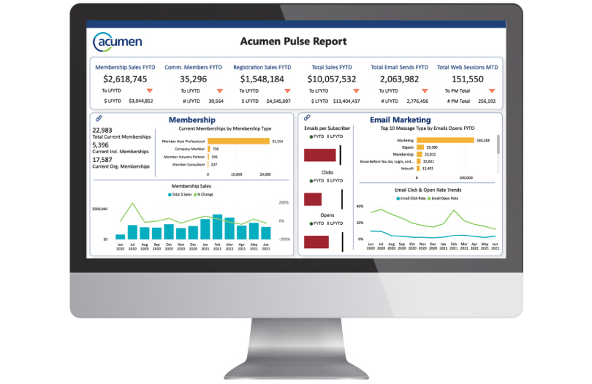Open the Email Marketing section link icon
Image resolution: width=592 pixels, height=384 pixels.
(307, 118)
